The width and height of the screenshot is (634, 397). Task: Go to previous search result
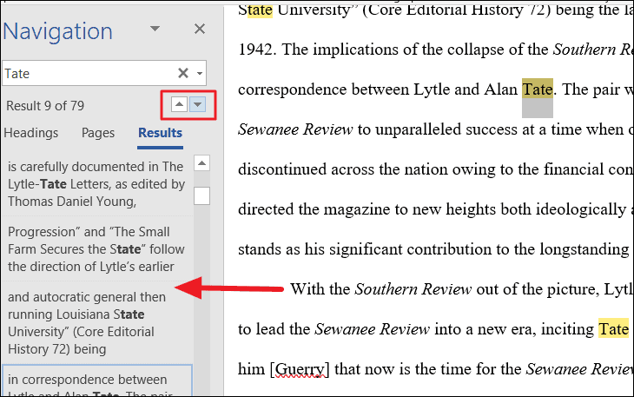point(179,105)
